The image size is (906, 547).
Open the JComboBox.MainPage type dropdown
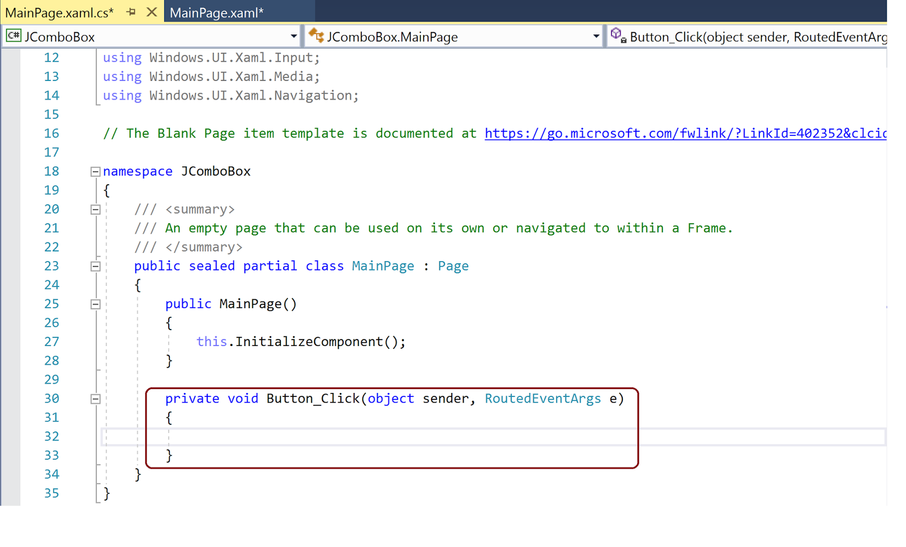595,36
